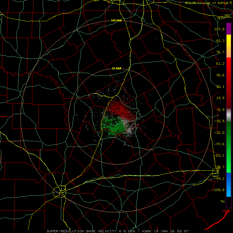
Task: Click the Super-Resolution Base Velocity caption text
Action: (x=118, y=231)
